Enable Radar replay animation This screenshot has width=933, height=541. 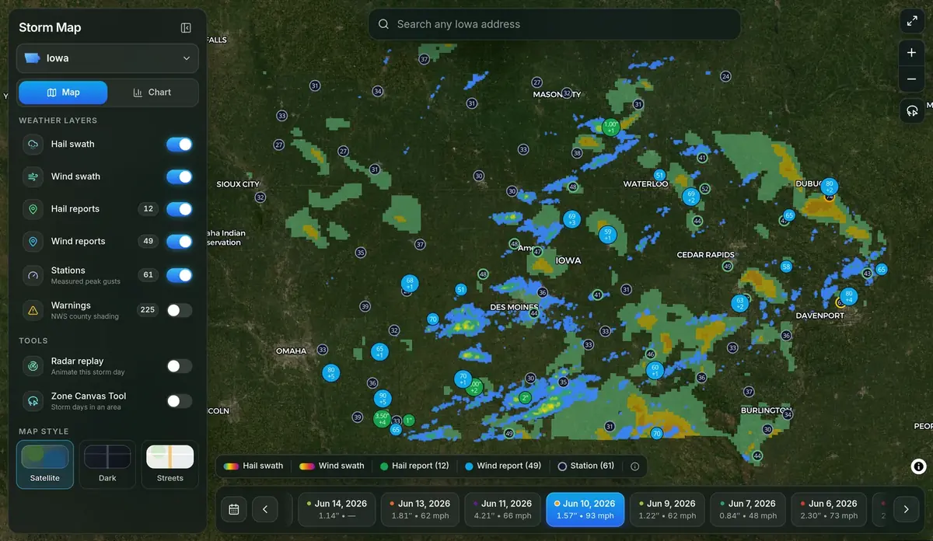[x=179, y=366]
